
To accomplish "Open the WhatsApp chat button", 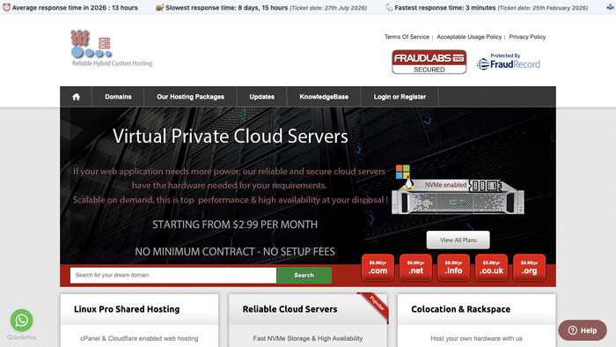I will click(22, 321).
